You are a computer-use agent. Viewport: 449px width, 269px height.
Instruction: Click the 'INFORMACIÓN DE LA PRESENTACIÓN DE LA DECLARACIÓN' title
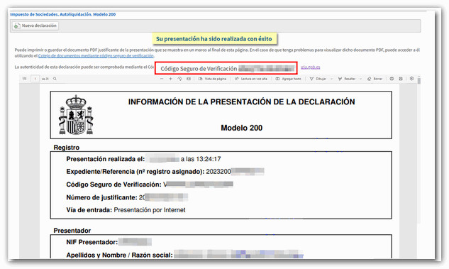tap(241, 102)
